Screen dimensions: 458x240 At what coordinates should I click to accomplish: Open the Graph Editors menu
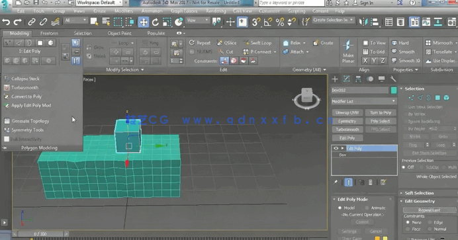tap(184, 11)
